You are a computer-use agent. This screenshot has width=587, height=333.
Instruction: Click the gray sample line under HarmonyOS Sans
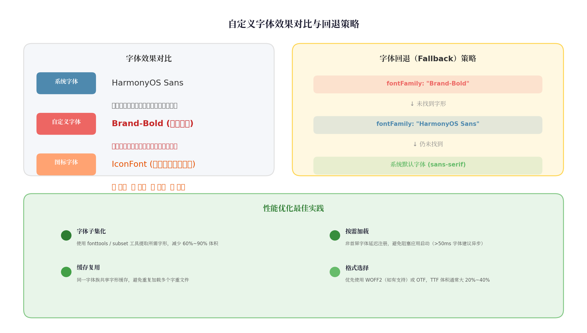[x=144, y=106]
